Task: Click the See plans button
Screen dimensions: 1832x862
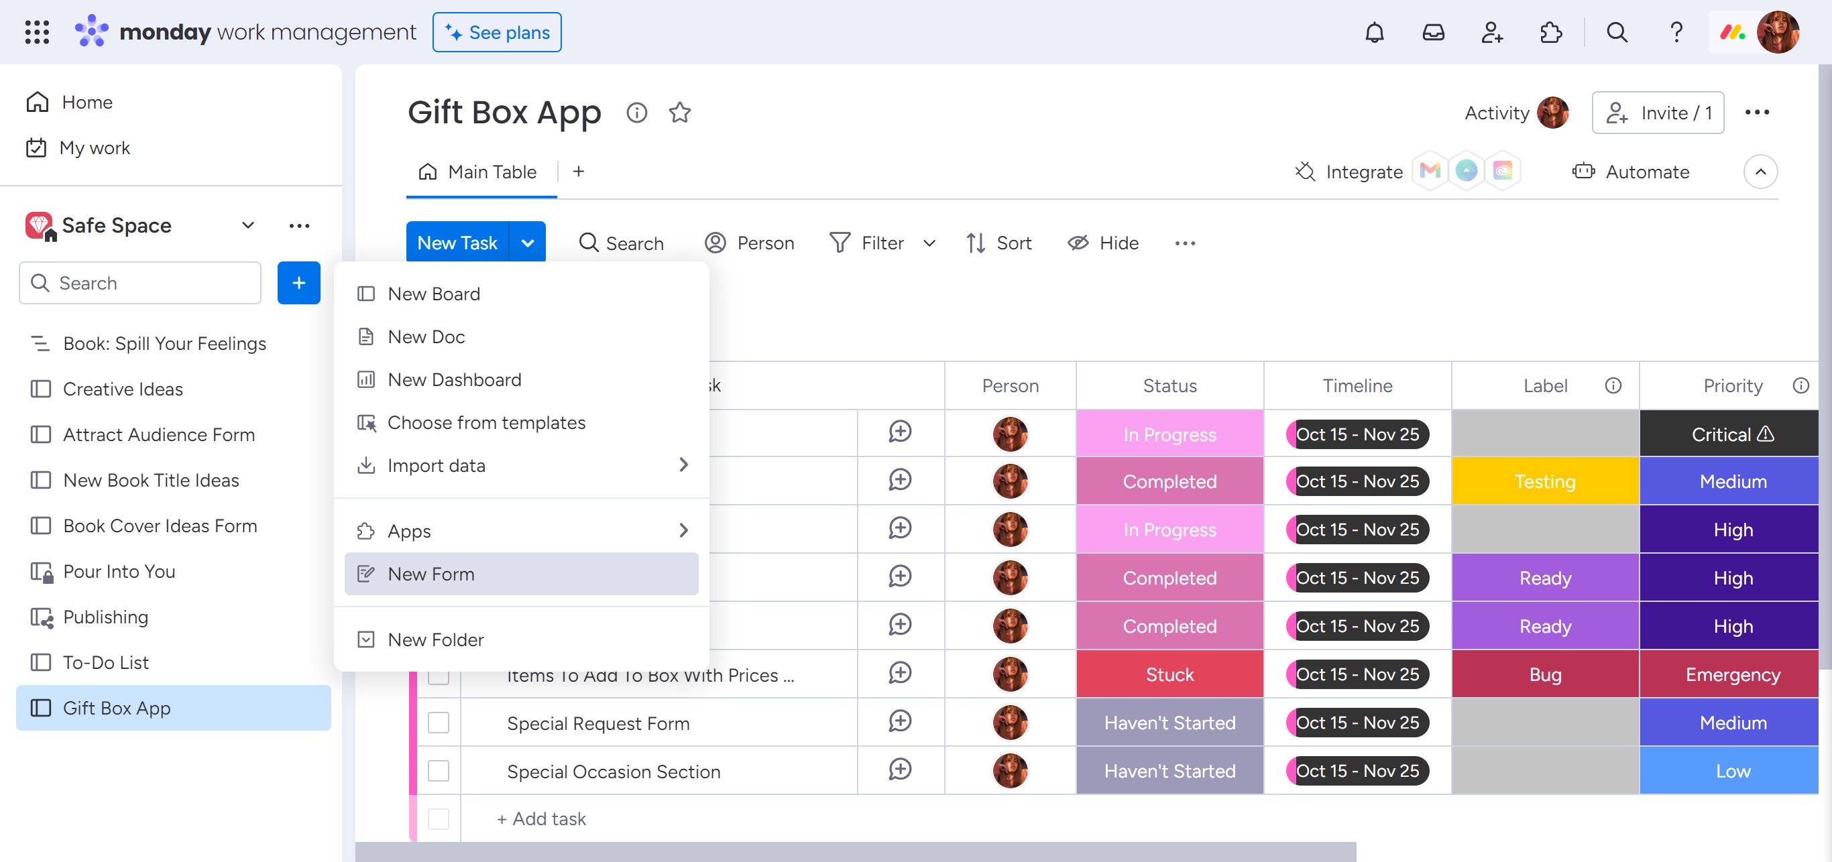Action: (496, 33)
